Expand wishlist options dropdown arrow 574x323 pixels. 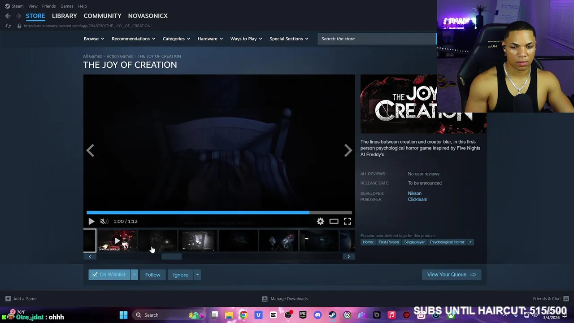click(134, 275)
